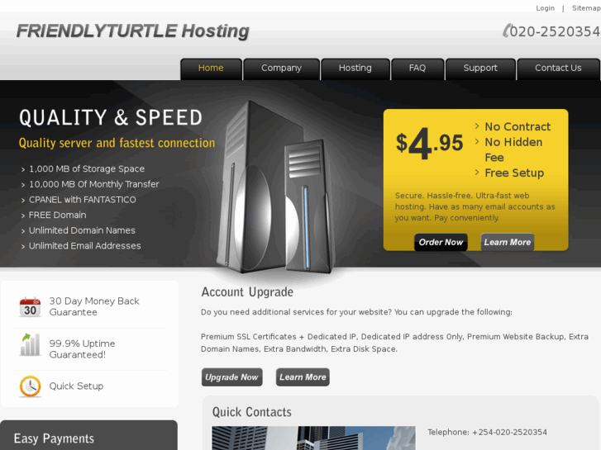
Task: Click the 30-day calendar icon
Action: (x=30, y=307)
